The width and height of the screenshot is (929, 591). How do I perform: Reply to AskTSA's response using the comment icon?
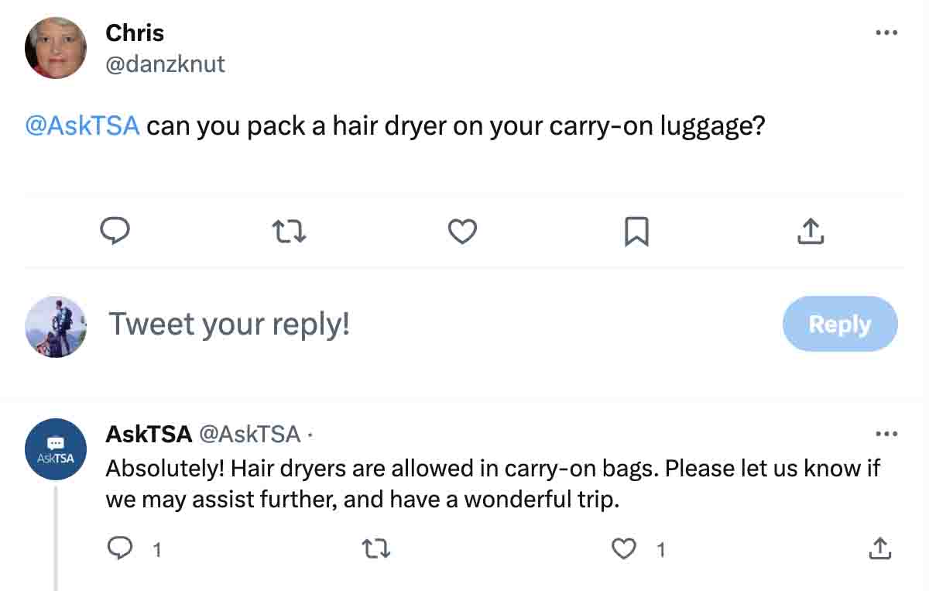coord(121,549)
